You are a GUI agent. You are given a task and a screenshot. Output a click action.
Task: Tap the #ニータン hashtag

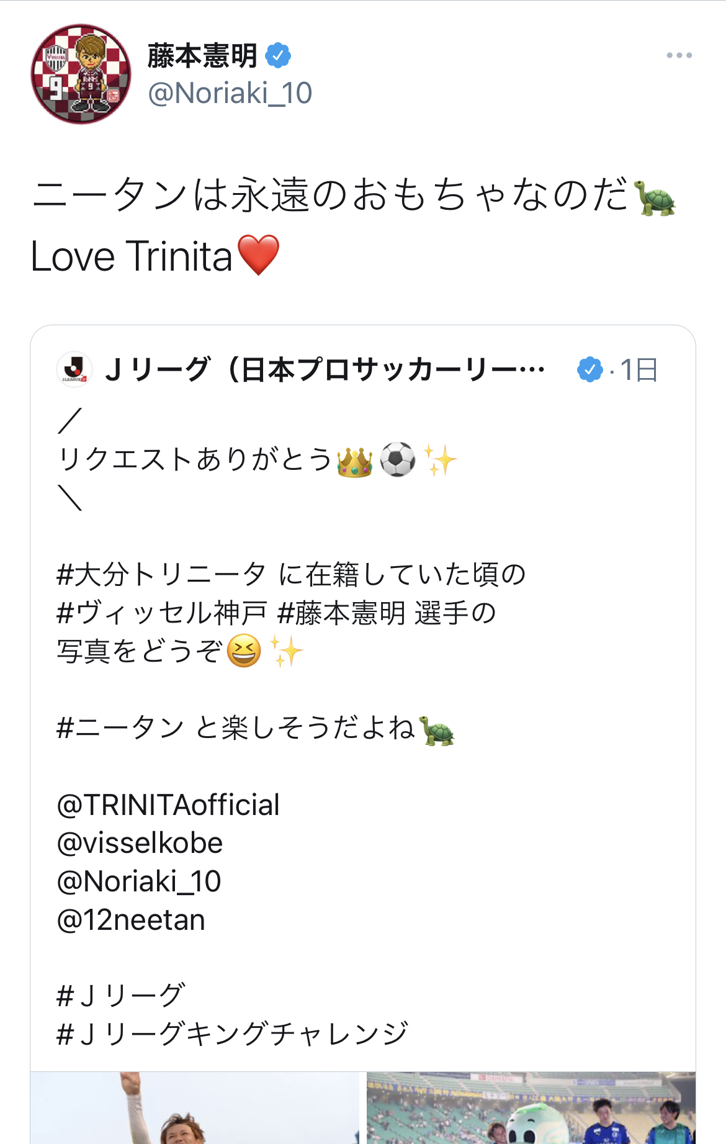coord(120,727)
